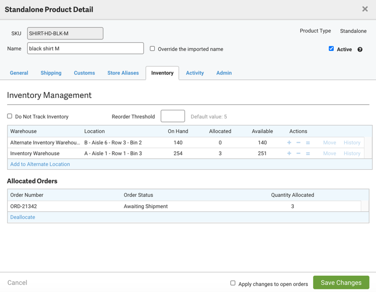Check Apply changes to open orders
Viewport: 376px width, 292px height.
point(233,283)
